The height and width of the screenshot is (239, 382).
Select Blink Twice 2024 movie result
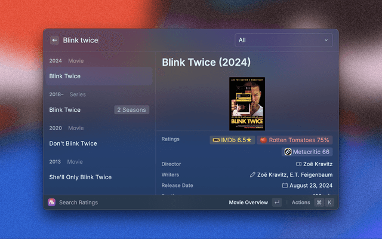click(99, 76)
